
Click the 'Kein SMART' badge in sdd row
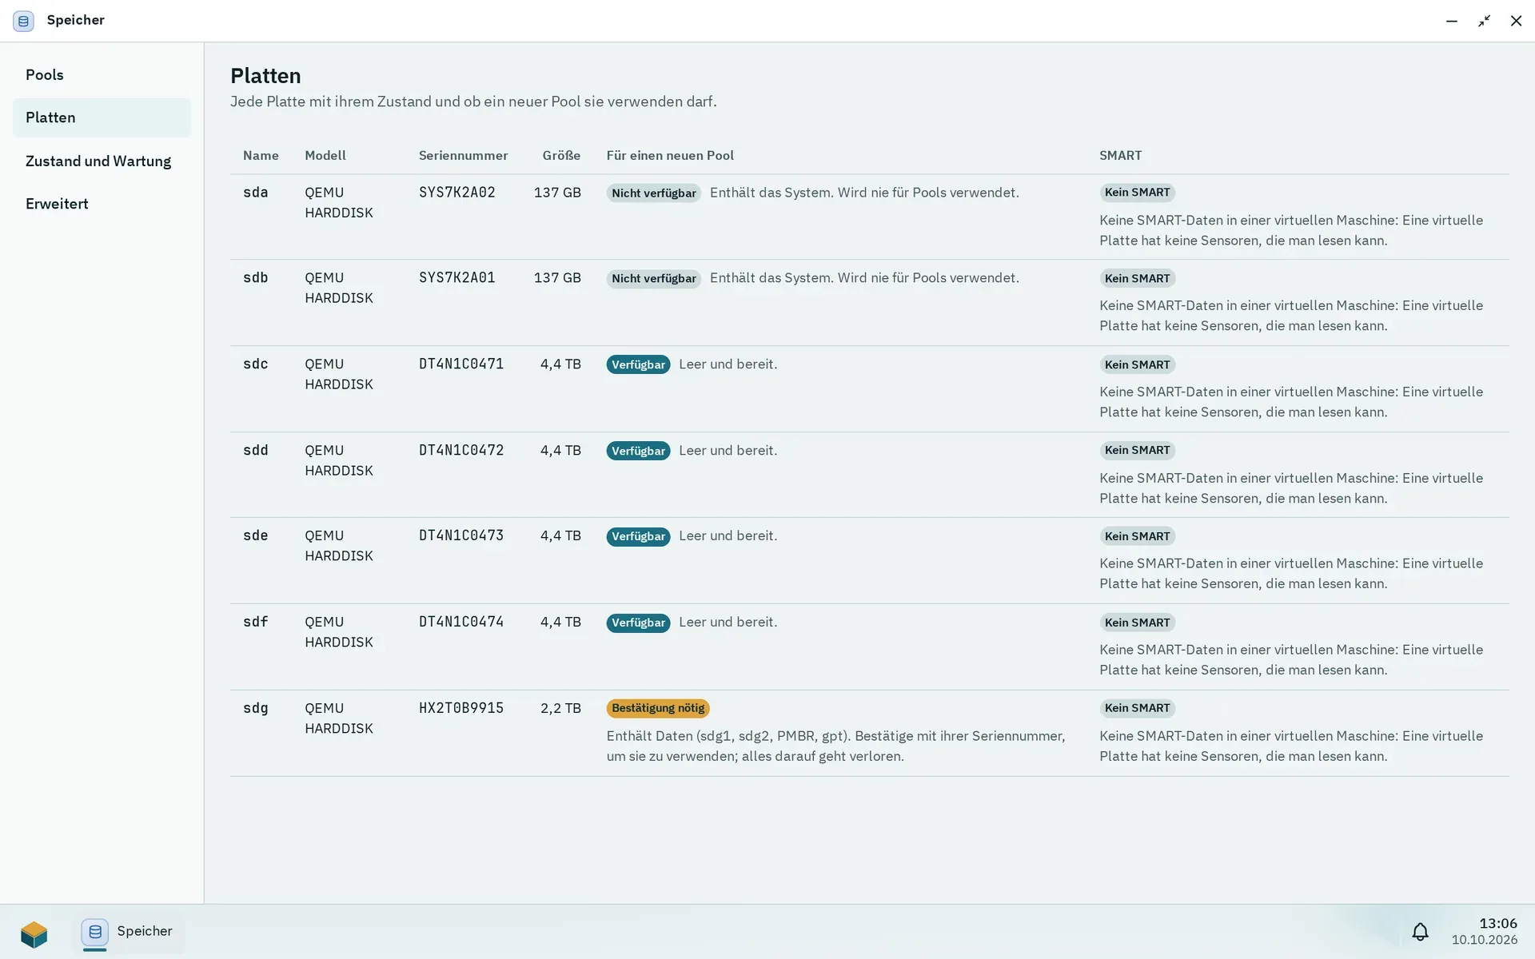click(1137, 451)
